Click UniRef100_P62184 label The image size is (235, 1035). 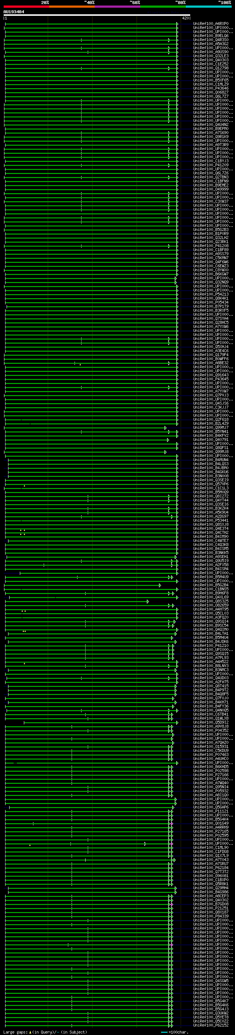click(211, 868)
